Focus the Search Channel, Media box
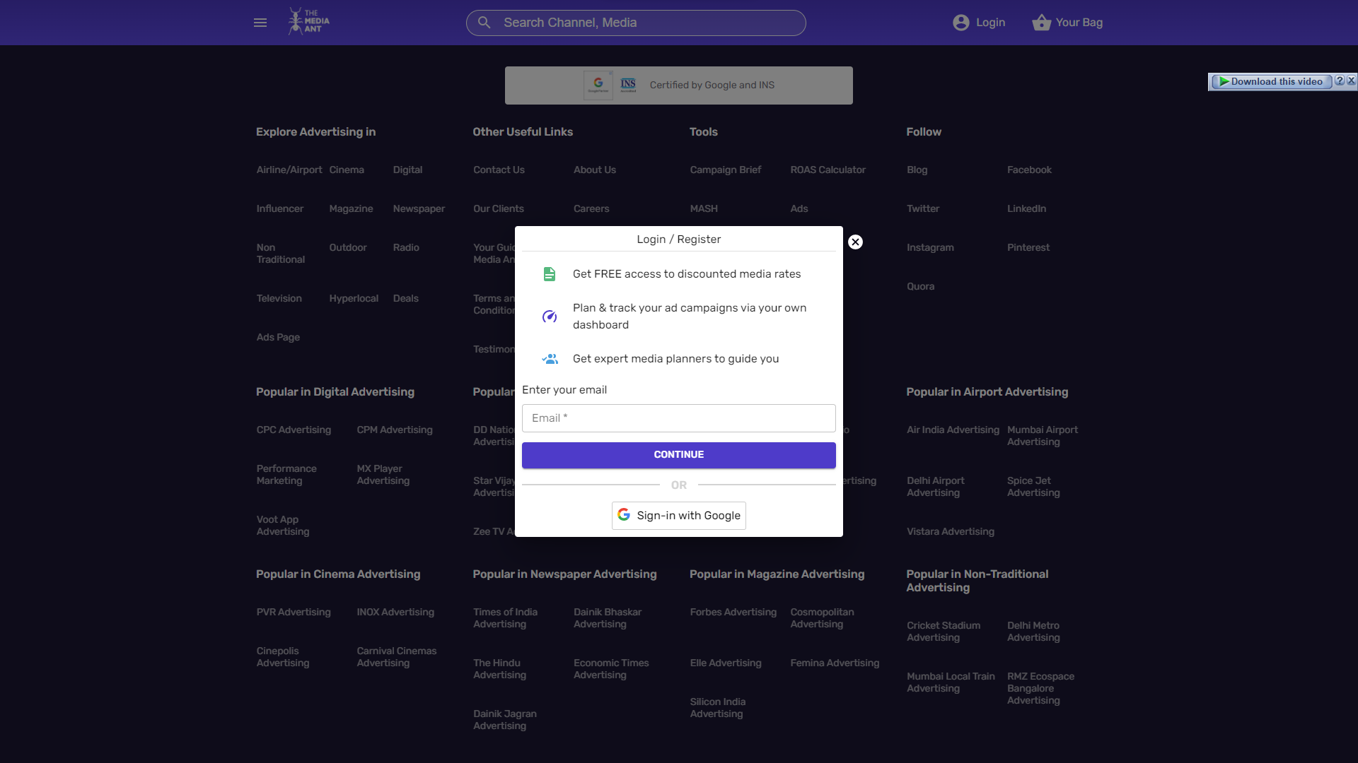Viewport: 1358px width, 763px height. (644, 23)
